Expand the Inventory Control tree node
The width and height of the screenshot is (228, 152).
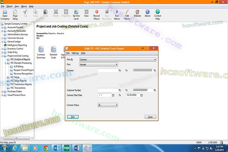(2, 49)
